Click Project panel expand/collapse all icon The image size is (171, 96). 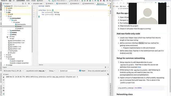26,3
